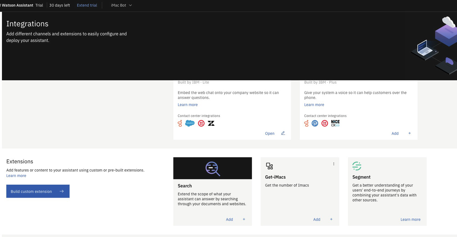Expand the iMac Bot assistant switcher
The image size is (457, 237).
(122, 5)
